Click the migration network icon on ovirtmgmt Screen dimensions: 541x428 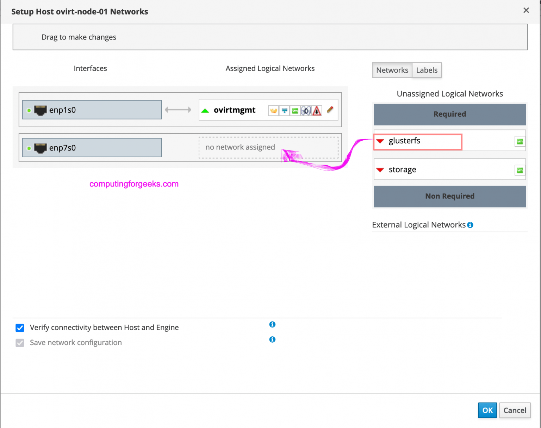click(306, 110)
